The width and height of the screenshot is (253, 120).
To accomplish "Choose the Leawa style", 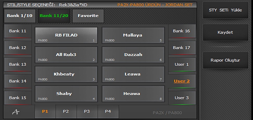I will click(133, 74).
